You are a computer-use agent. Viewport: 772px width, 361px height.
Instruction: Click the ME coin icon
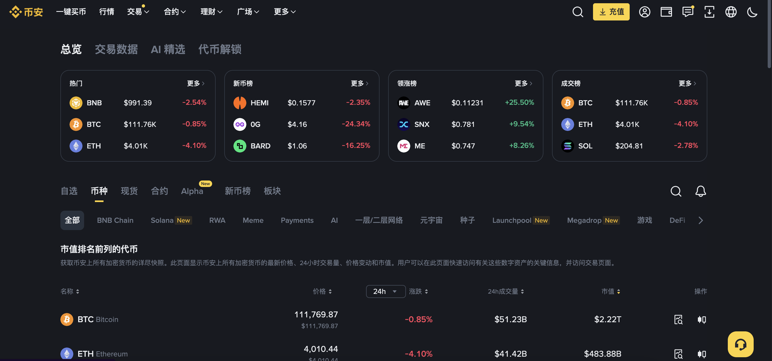pyautogui.click(x=403, y=146)
